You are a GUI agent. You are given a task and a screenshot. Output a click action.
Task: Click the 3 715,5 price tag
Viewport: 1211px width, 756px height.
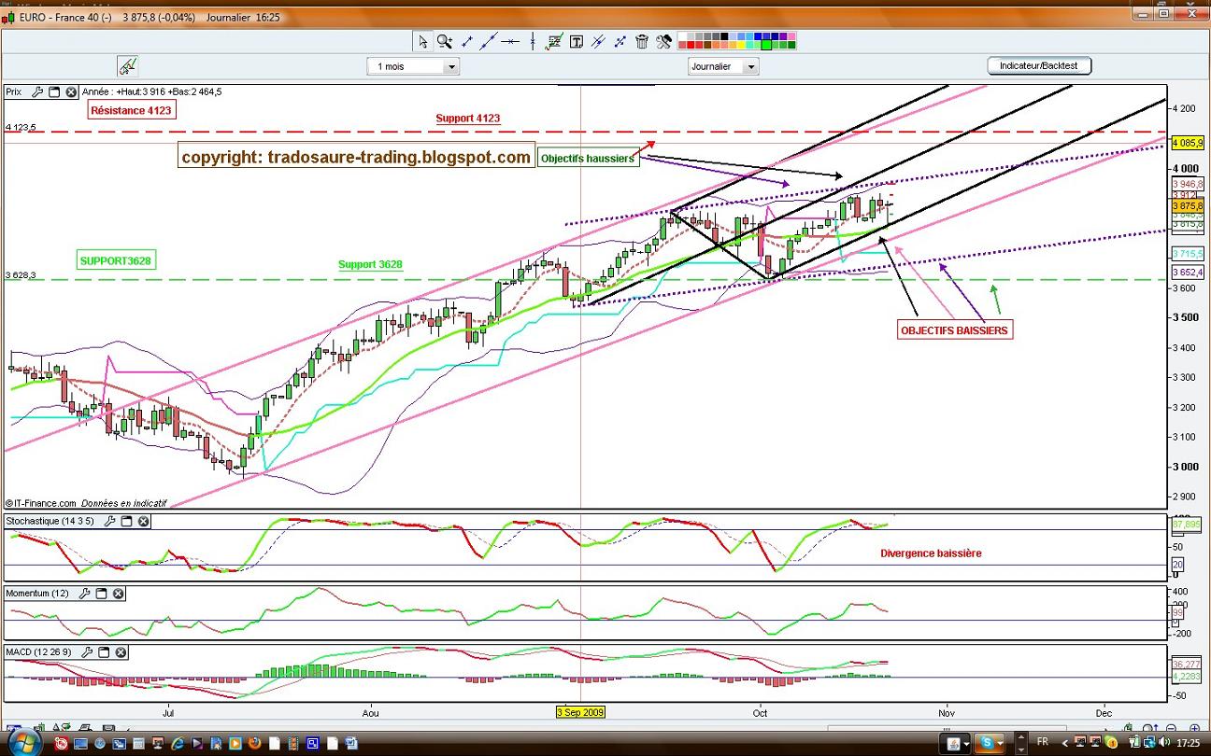coord(1187,254)
